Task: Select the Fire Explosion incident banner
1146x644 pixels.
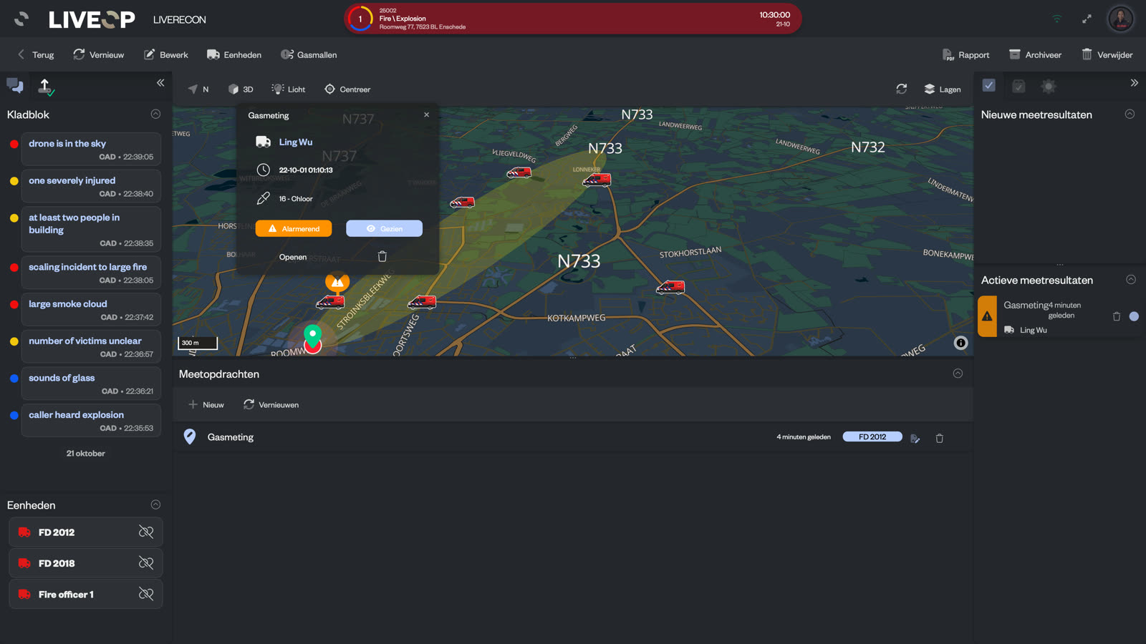Action: pyautogui.click(x=573, y=19)
